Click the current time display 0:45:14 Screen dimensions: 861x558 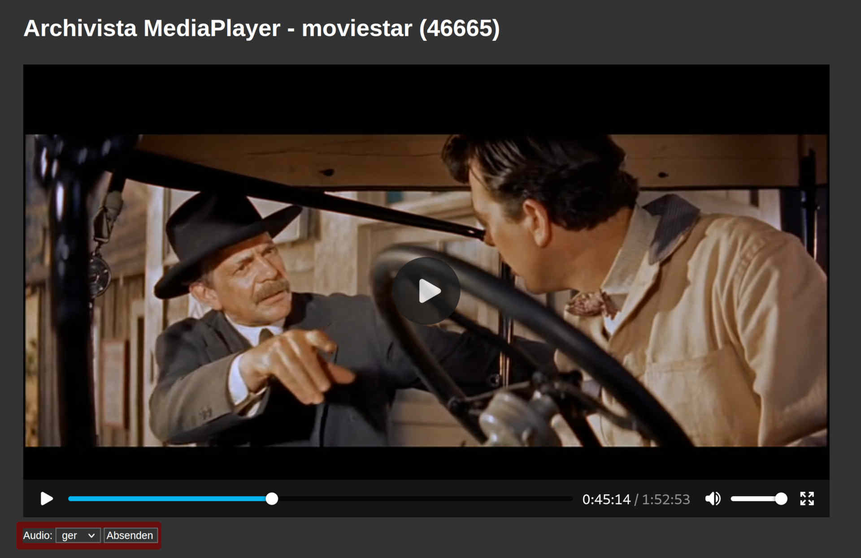606,499
